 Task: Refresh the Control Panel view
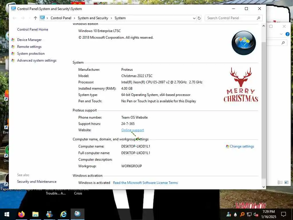(199, 18)
